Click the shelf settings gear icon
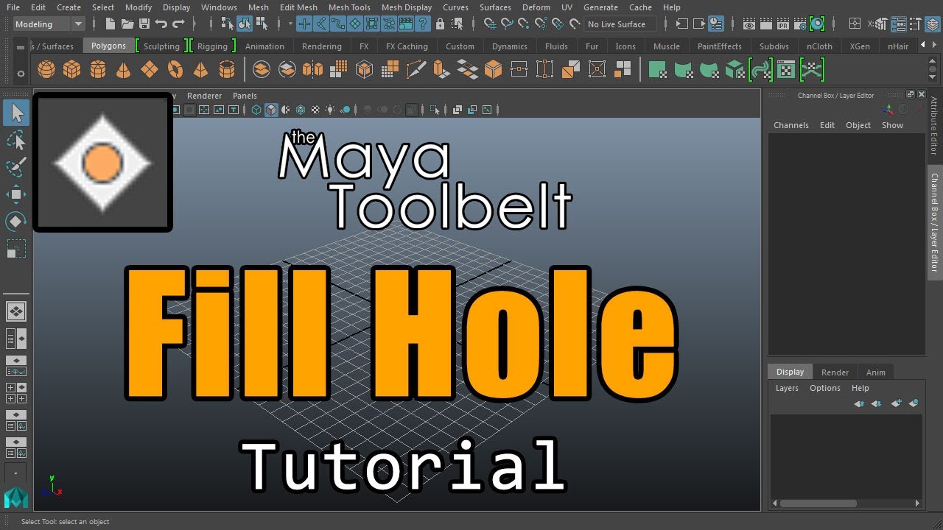Image resolution: width=943 pixels, height=530 pixels. (x=21, y=74)
